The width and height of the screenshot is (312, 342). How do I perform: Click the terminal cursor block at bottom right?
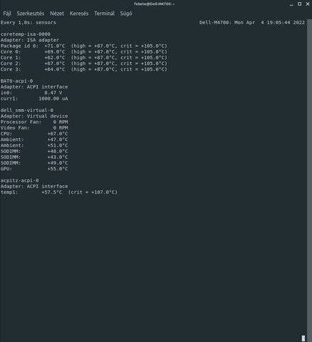303,338
